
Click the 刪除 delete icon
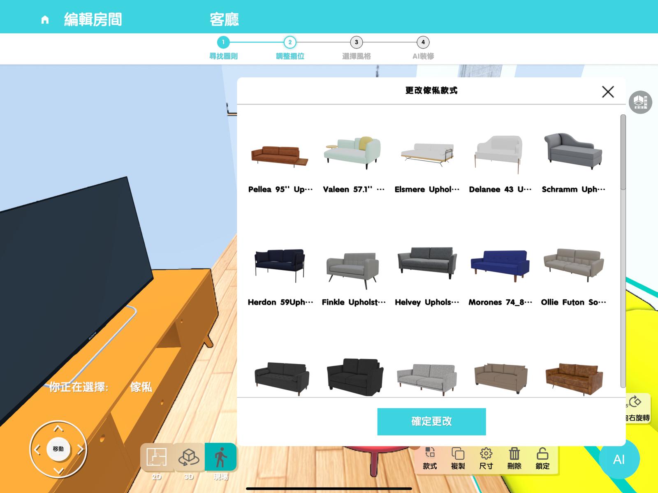tap(515, 460)
